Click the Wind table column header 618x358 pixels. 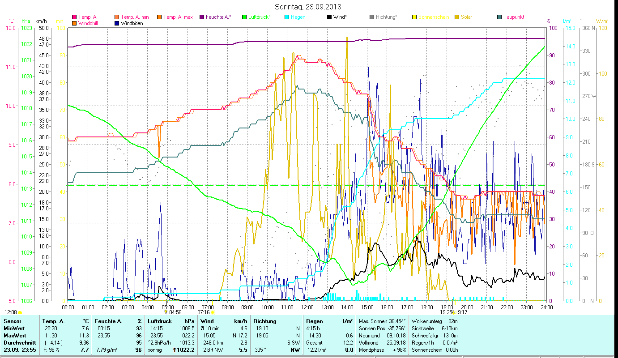(208, 321)
